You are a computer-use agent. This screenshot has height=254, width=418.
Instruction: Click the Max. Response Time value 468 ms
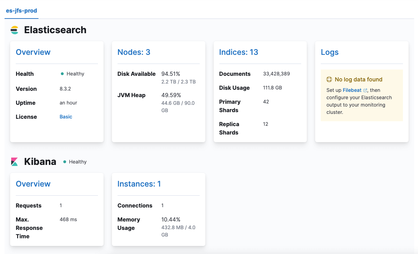pos(68,219)
